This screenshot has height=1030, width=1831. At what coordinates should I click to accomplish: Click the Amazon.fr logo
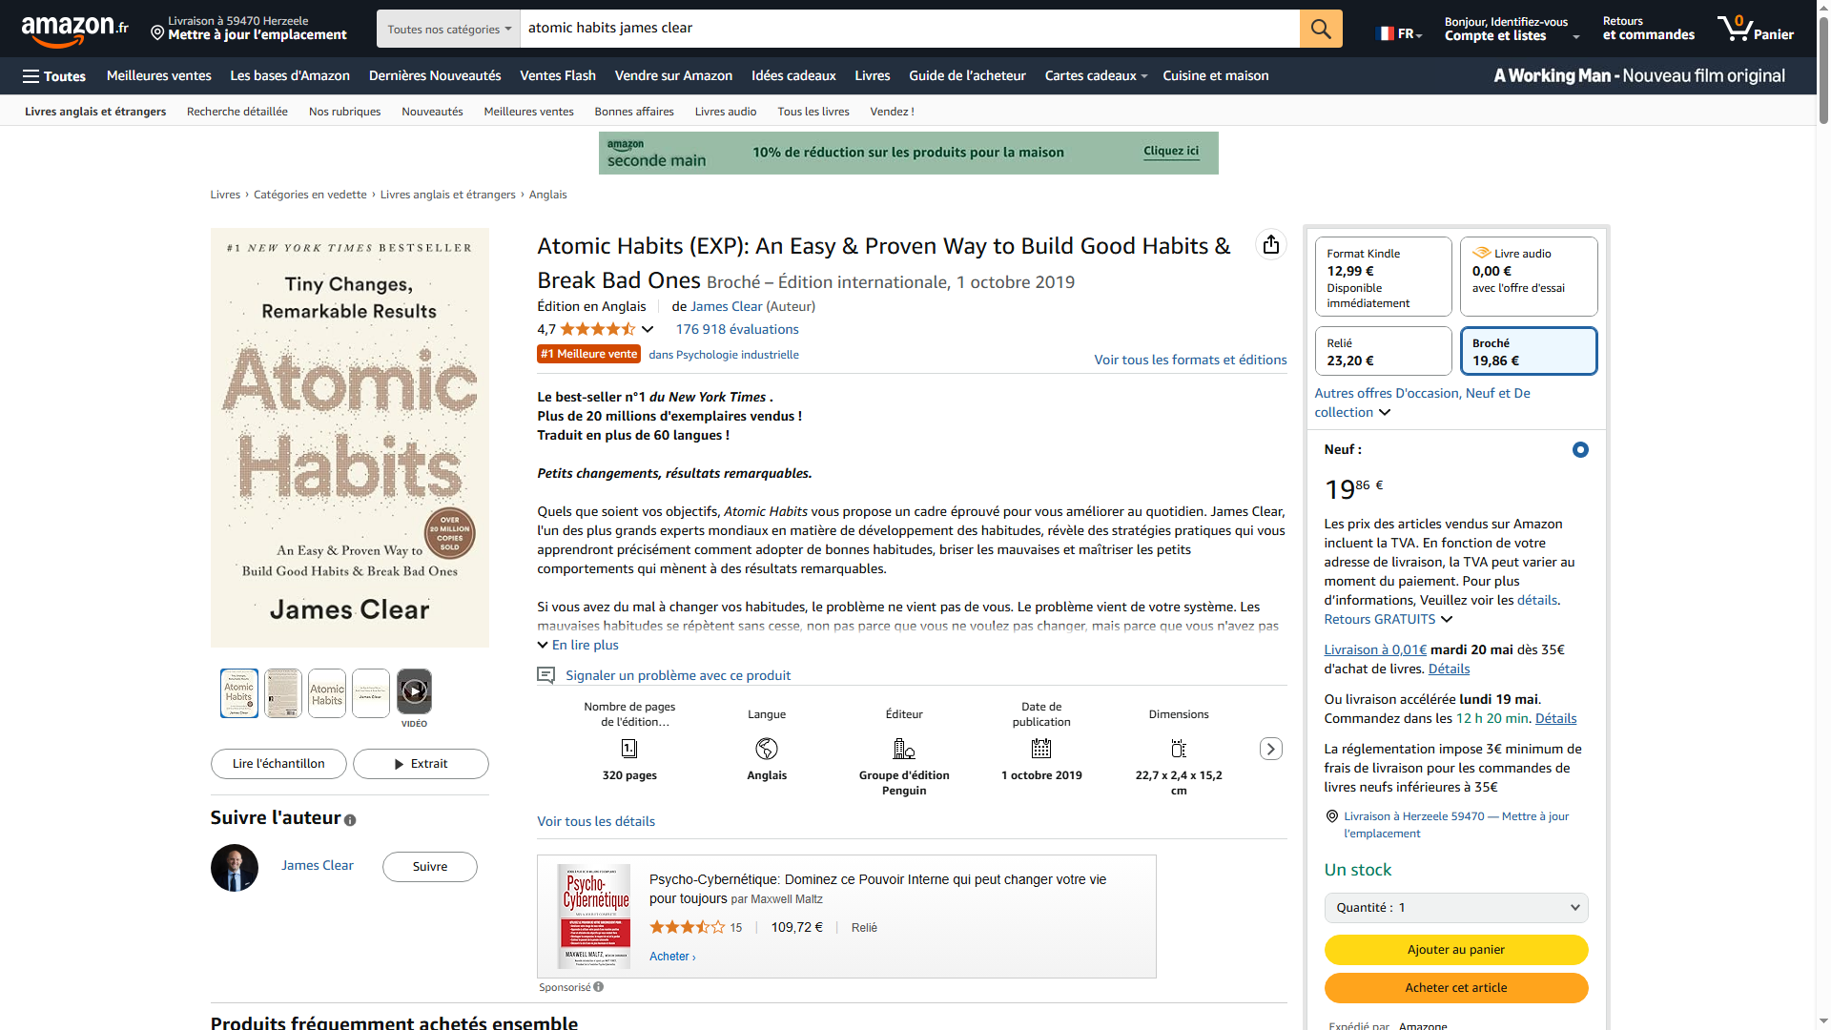[74, 30]
